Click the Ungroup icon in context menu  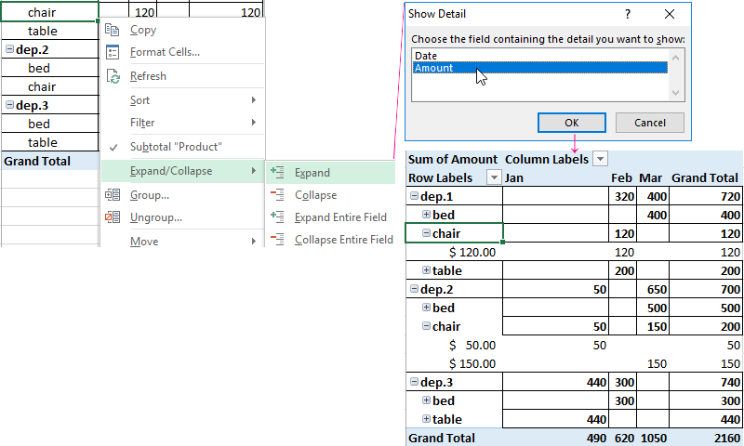click(x=113, y=217)
